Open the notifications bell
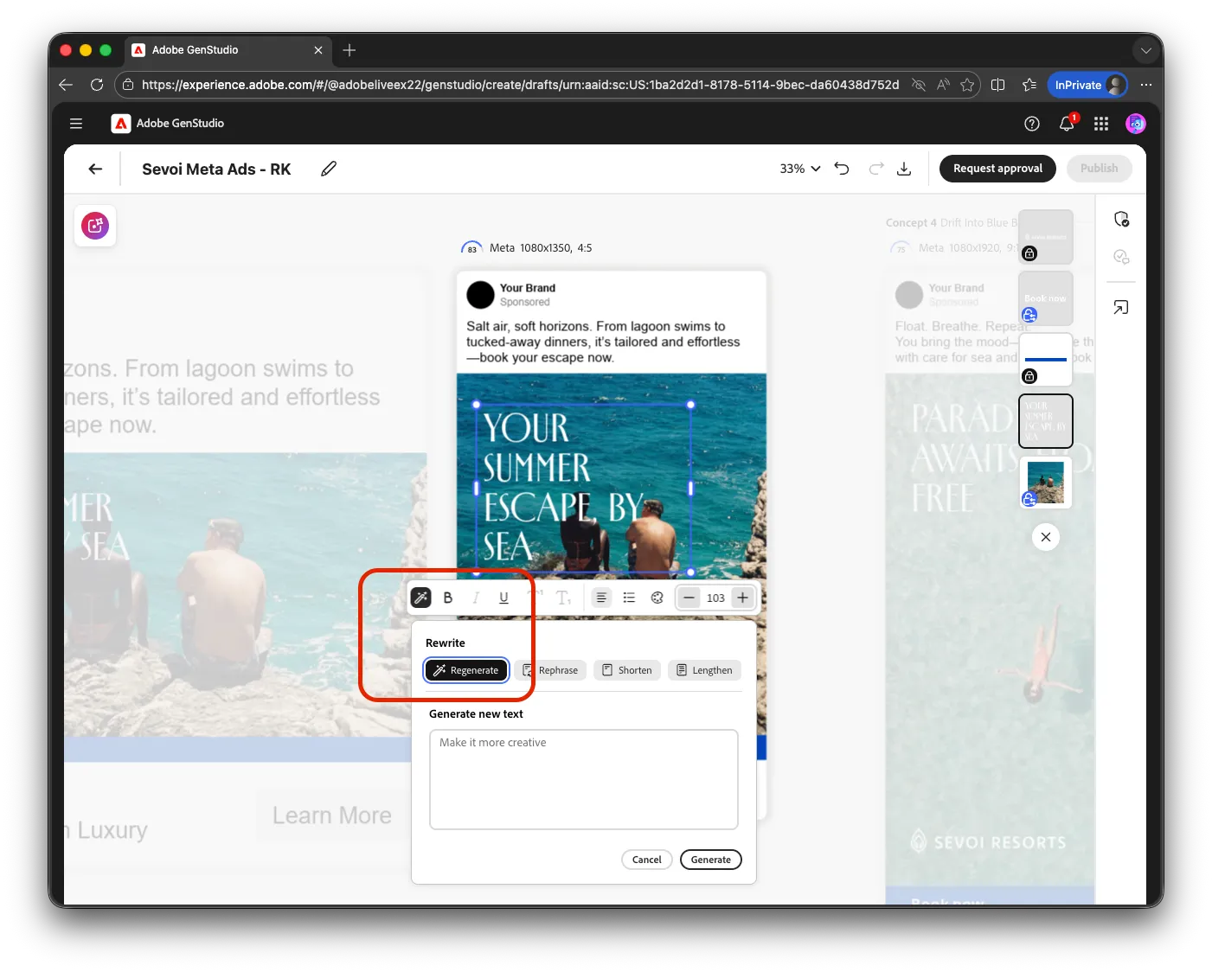 [1067, 124]
